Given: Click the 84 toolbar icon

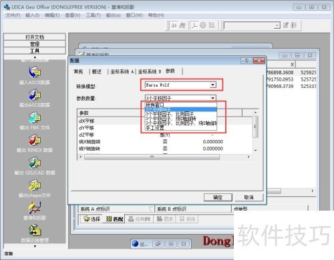Looking at the screenshot, I should [174, 25].
